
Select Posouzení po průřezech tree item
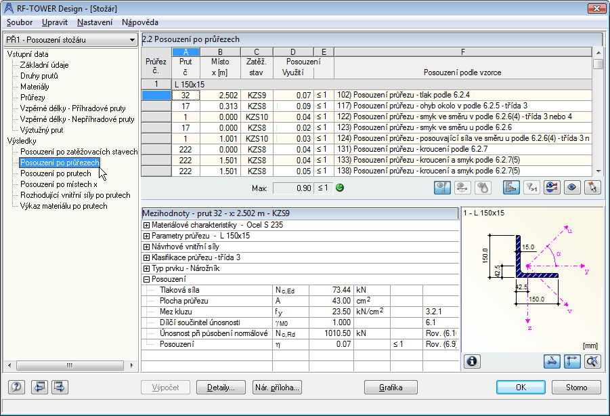[60, 163]
